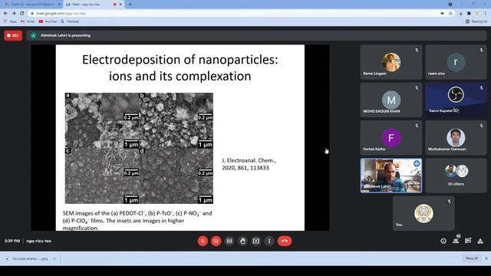The image size is (491, 276).
Task: Open the Gmail bookmark
Action: pos(28,21)
